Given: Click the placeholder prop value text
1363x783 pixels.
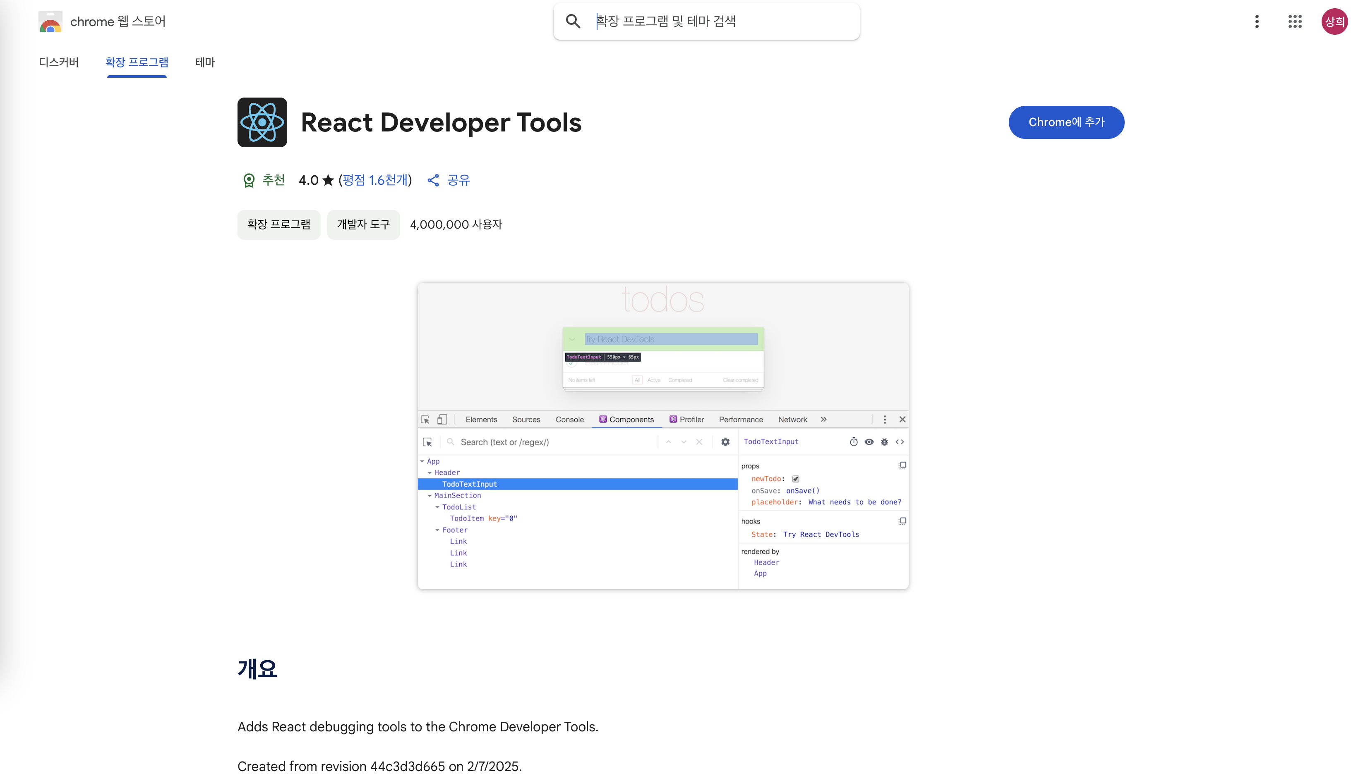Looking at the screenshot, I should [854, 502].
